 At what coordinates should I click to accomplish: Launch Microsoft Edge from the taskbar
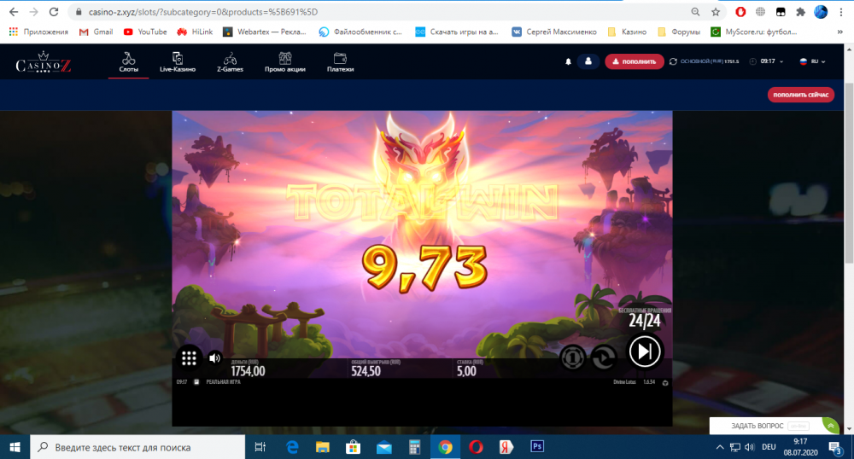click(x=292, y=447)
